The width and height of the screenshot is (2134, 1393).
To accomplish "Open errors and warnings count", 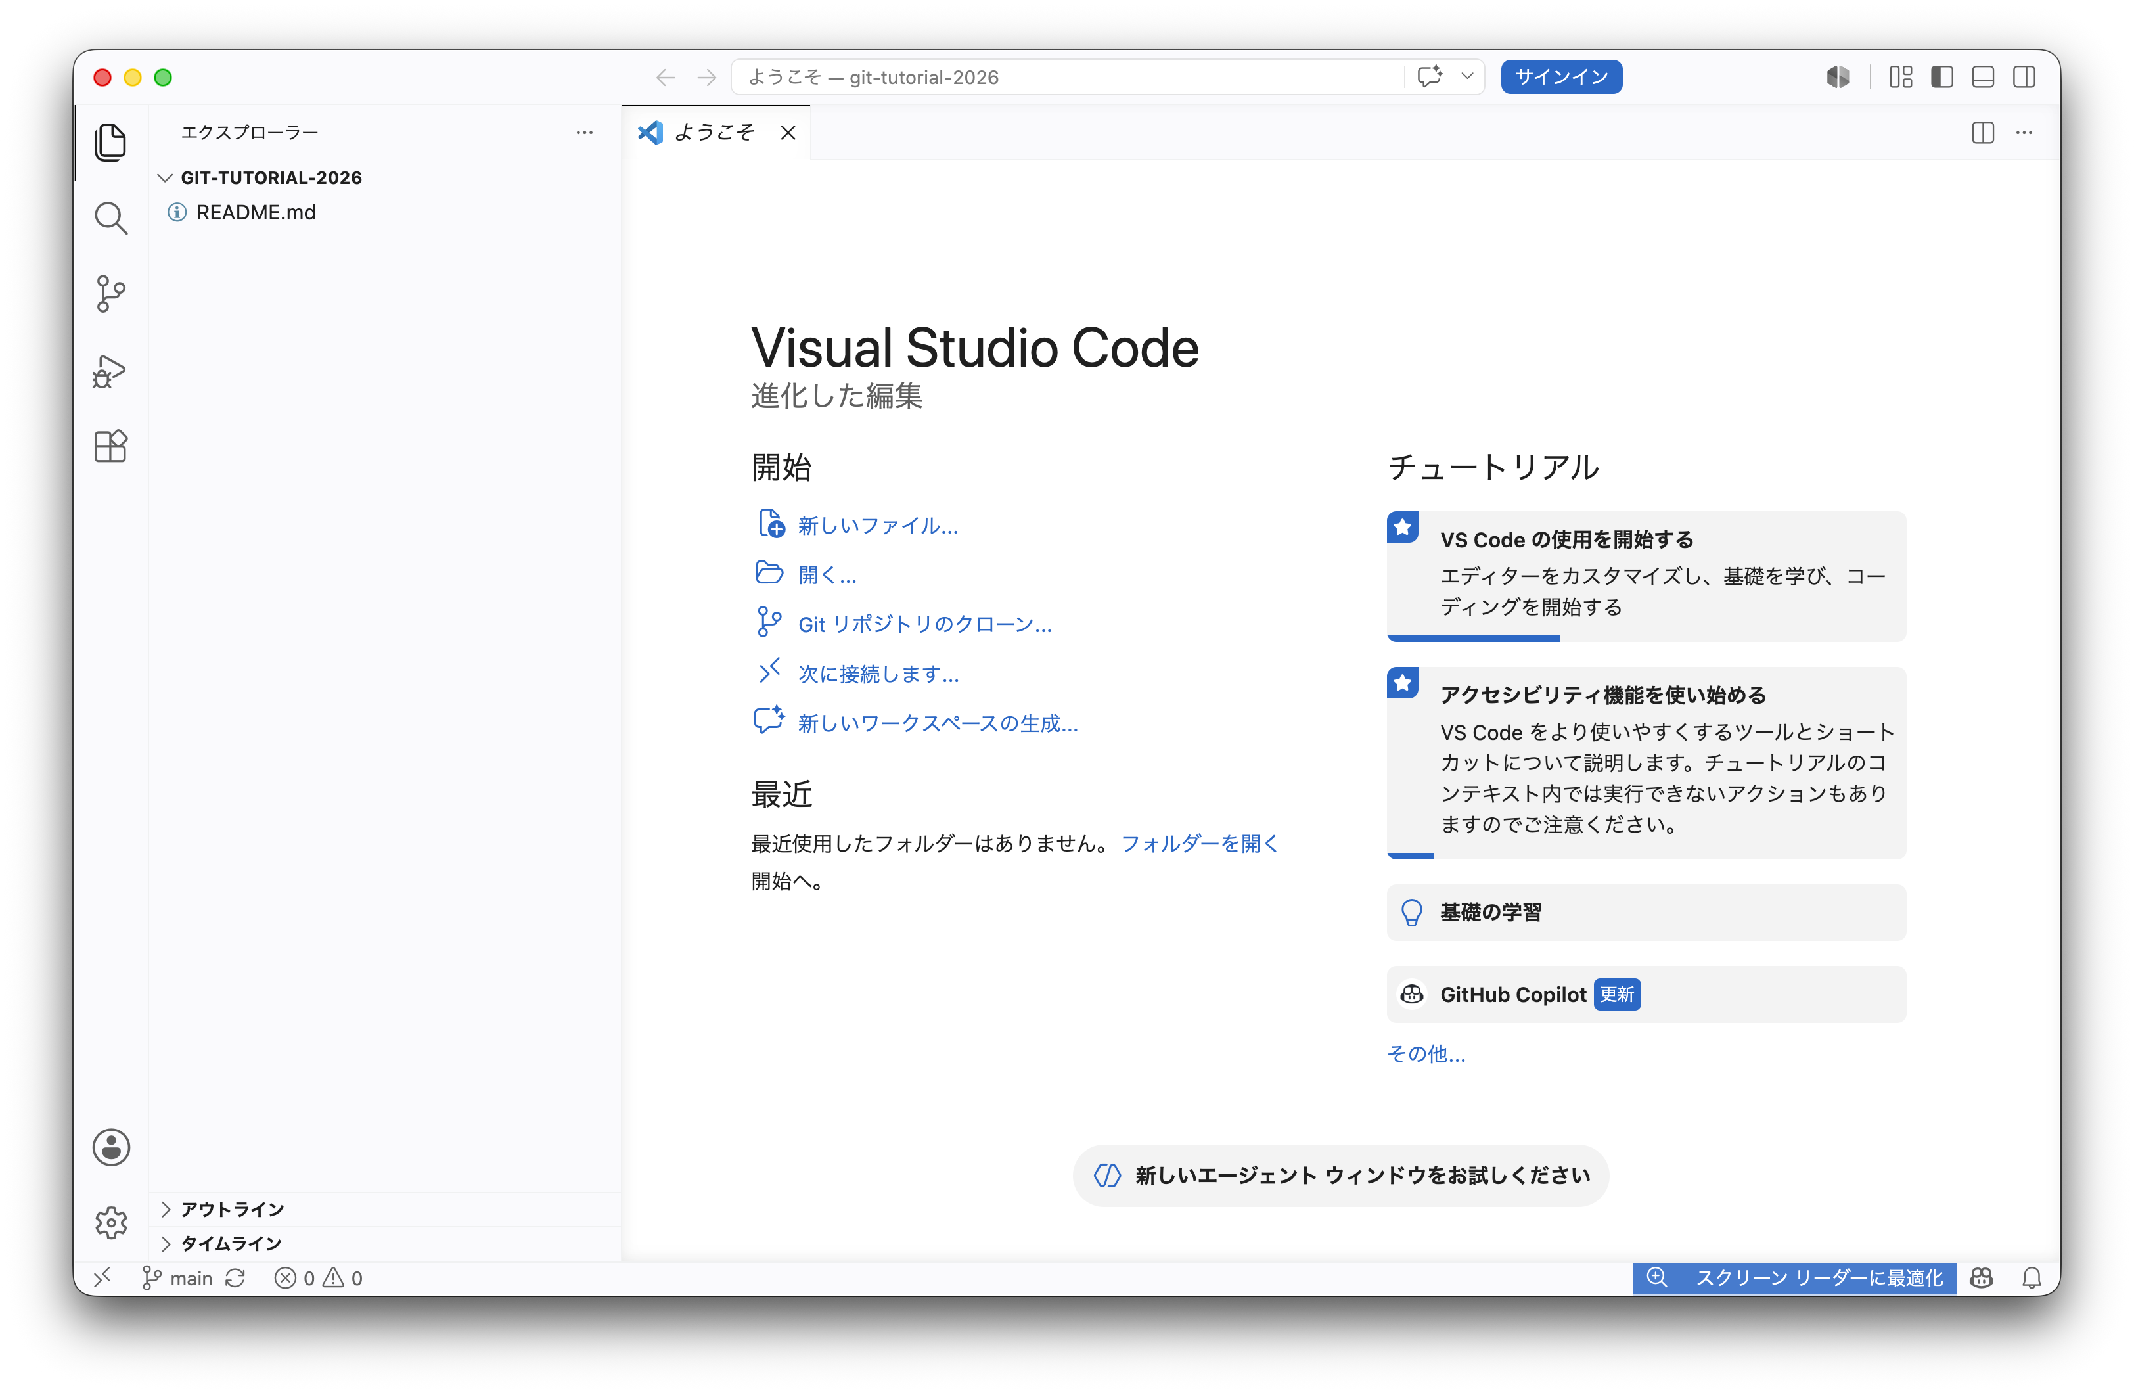I will (318, 1278).
